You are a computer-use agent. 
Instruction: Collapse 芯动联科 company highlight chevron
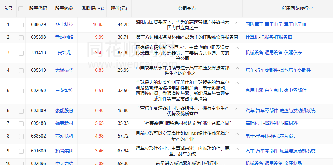point(237,134)
